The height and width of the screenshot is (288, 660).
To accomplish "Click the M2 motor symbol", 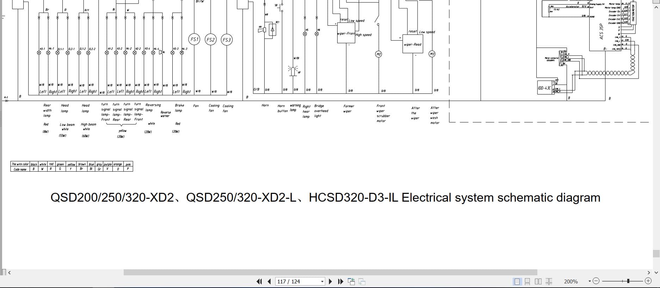I will point(378,54).
